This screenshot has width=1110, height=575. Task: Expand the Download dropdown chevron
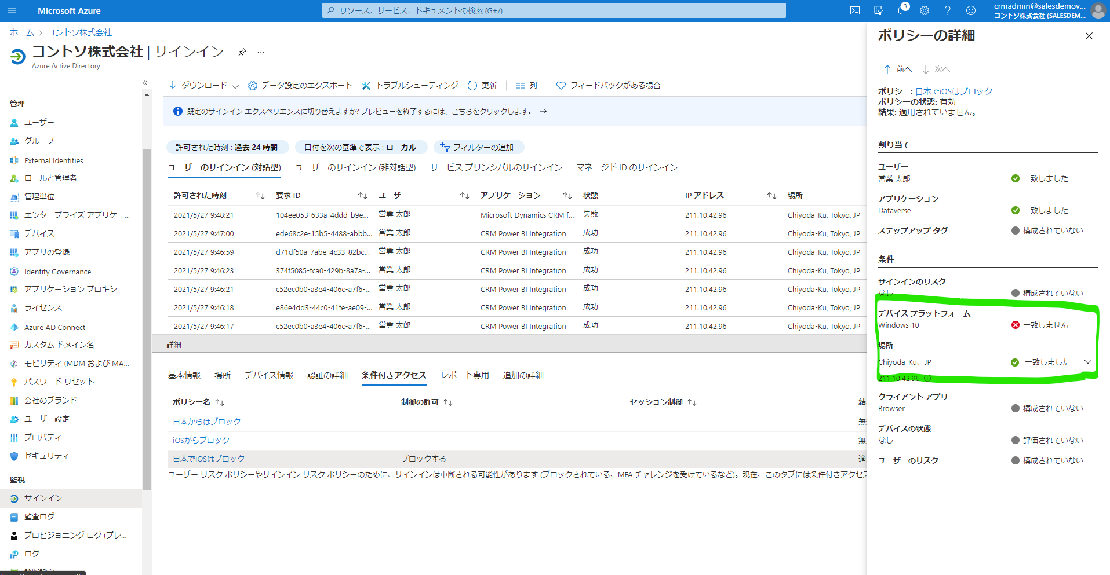point(235,86)
